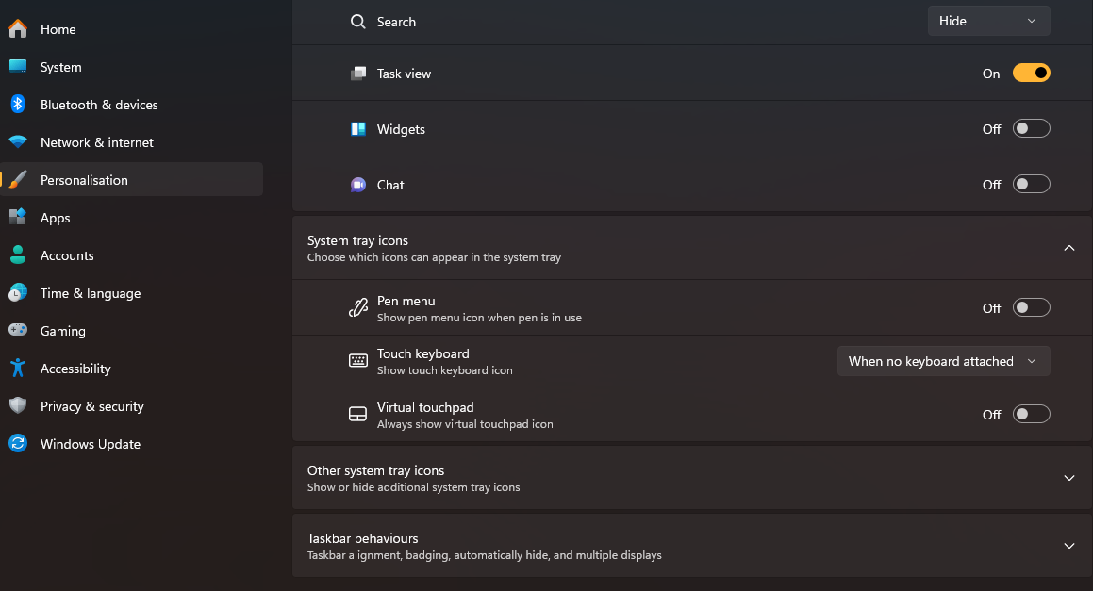The image size is (1093, 591).
Task: Click the Chat camera icon
Action: click(x=357, y=185)
